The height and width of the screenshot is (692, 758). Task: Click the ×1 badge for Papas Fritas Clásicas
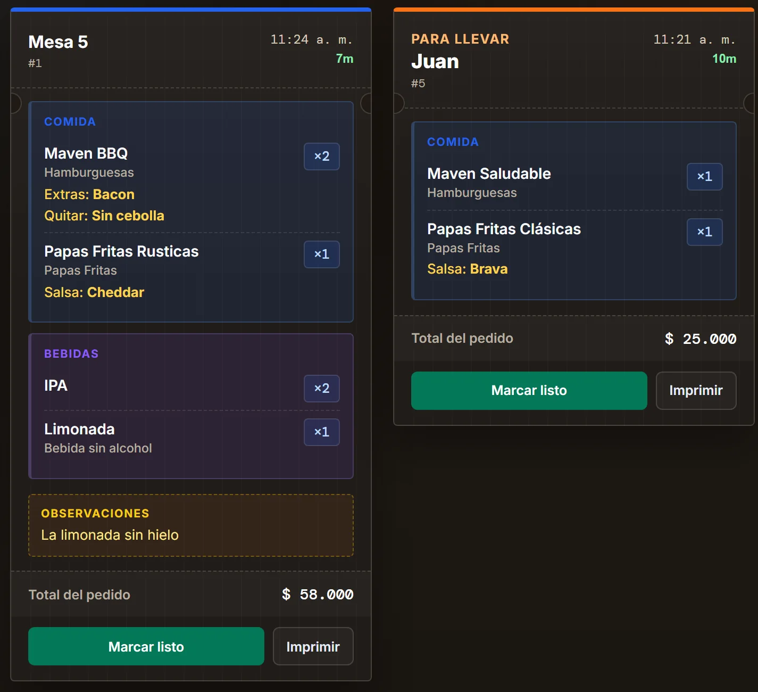point(705,232)
